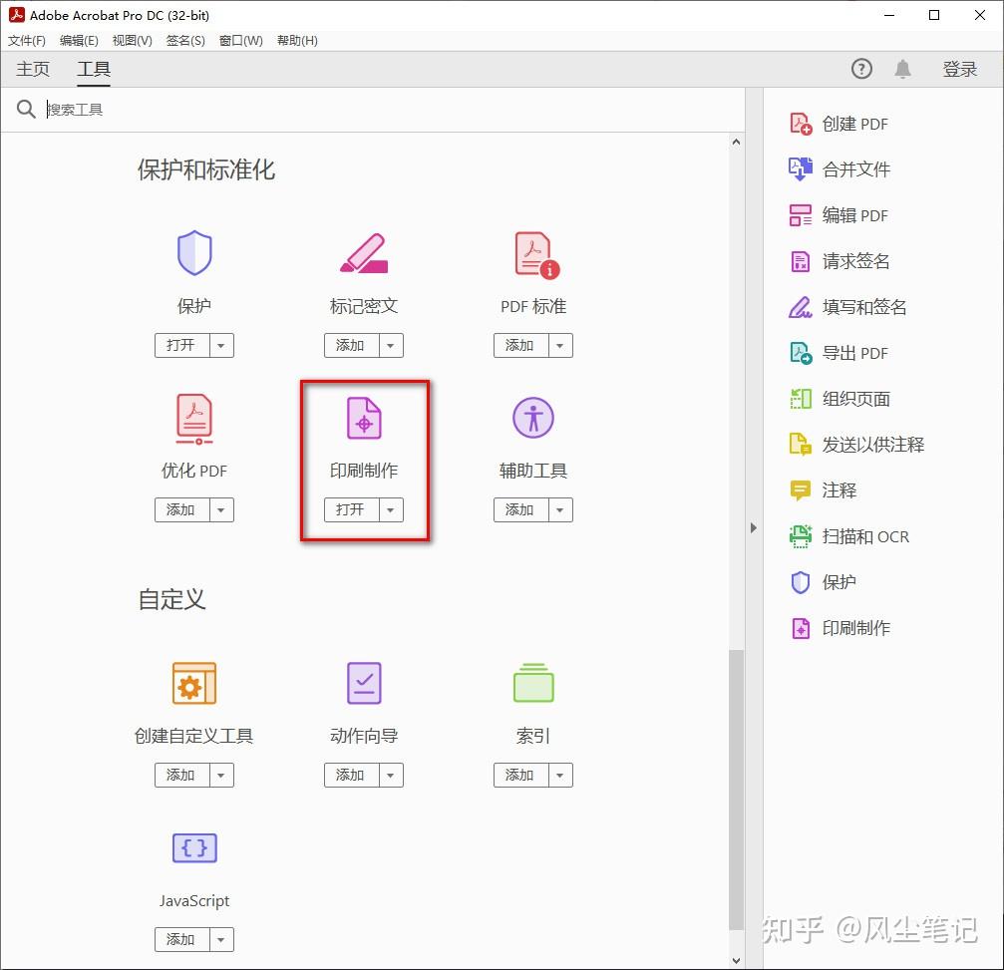Open 注释 in the right sidebar
The width and height of the screenshot is (1004, 970).
(823, 490)
